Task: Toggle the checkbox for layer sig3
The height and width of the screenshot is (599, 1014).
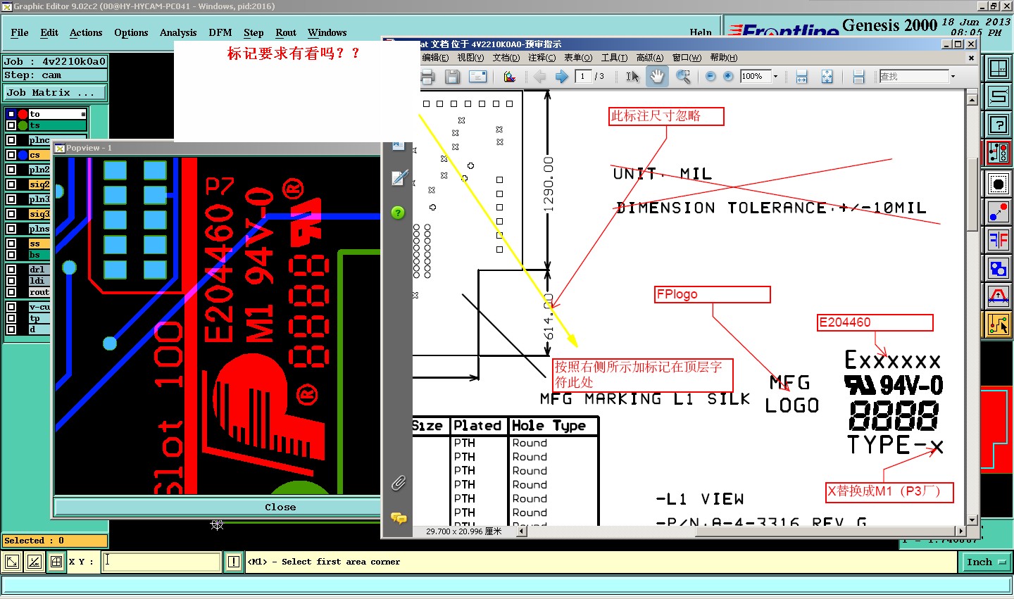Action: (11, 214)
